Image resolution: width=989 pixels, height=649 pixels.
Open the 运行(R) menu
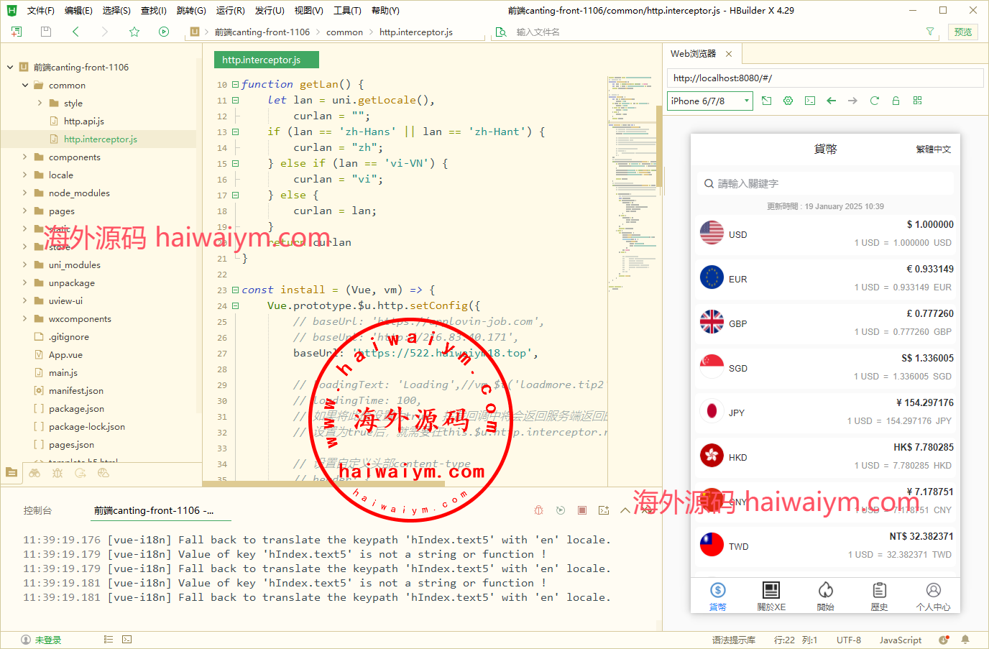[230, 11]
